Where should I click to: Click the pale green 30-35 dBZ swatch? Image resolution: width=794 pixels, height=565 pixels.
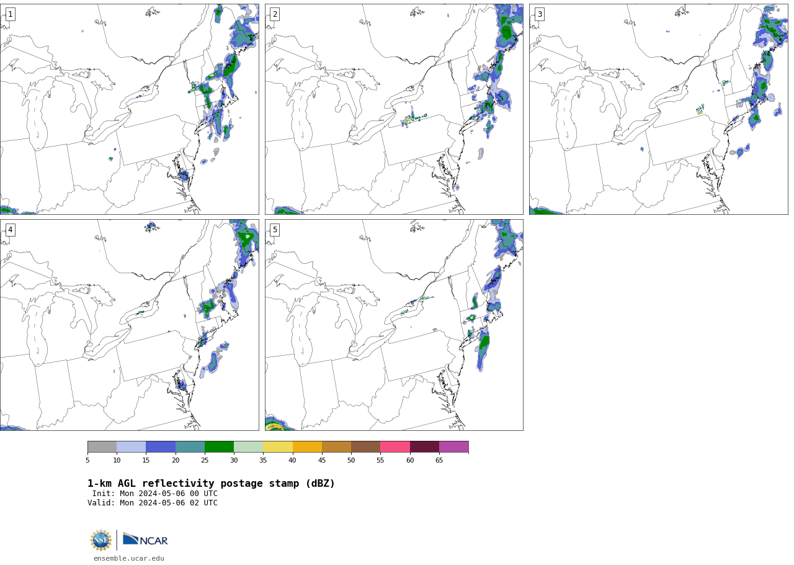(249, 447)
